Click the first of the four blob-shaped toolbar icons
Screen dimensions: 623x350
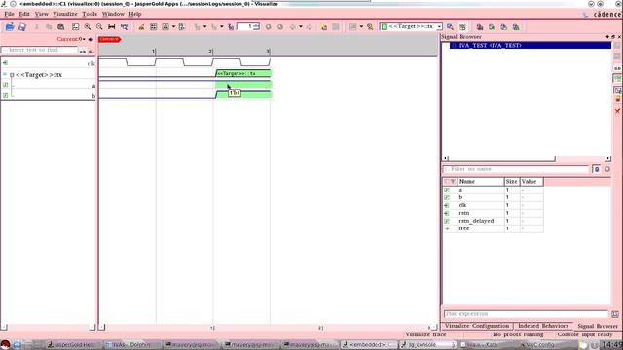coord(480,27)
